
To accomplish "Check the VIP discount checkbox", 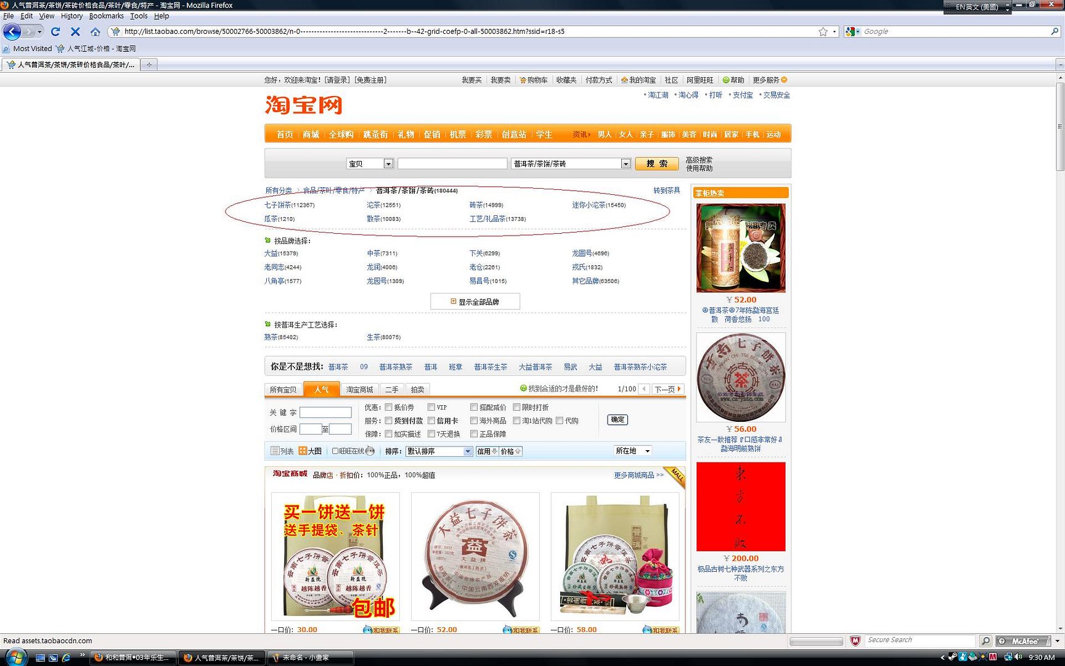I will pos(431,407).
